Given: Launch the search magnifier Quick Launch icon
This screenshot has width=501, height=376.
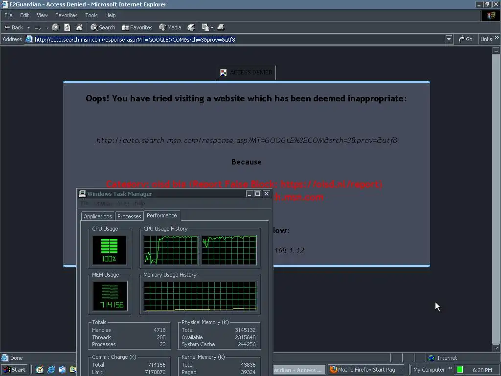Looking at the screenshot, I should [x=73, y=370].
